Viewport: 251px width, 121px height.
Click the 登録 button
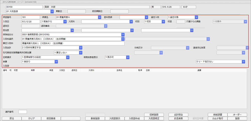(237, 118)
